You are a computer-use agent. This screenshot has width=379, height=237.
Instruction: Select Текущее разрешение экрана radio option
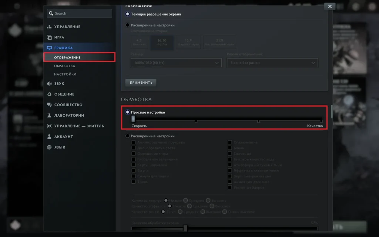[127, 14]
